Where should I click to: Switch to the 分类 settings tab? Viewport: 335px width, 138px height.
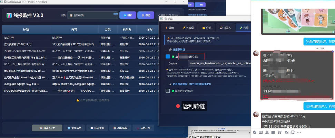206,28
